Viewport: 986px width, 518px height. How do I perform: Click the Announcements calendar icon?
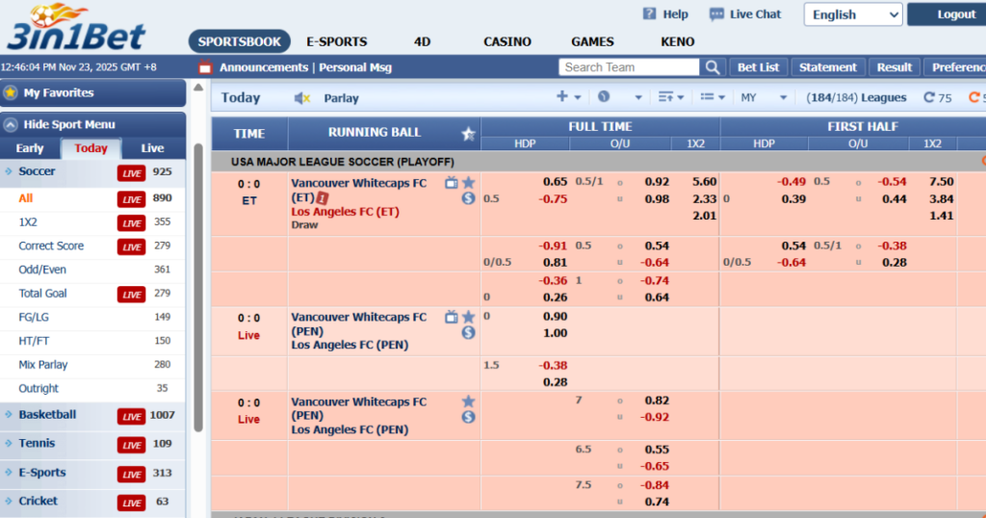pos(204,67)
